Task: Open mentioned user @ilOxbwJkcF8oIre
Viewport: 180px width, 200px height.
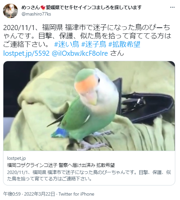Action: (x=80, y=53)
